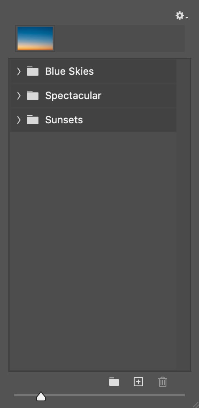Expand the Sunsets group chevron
Screen dimensions: 199x408
click(x=19, y=120)
